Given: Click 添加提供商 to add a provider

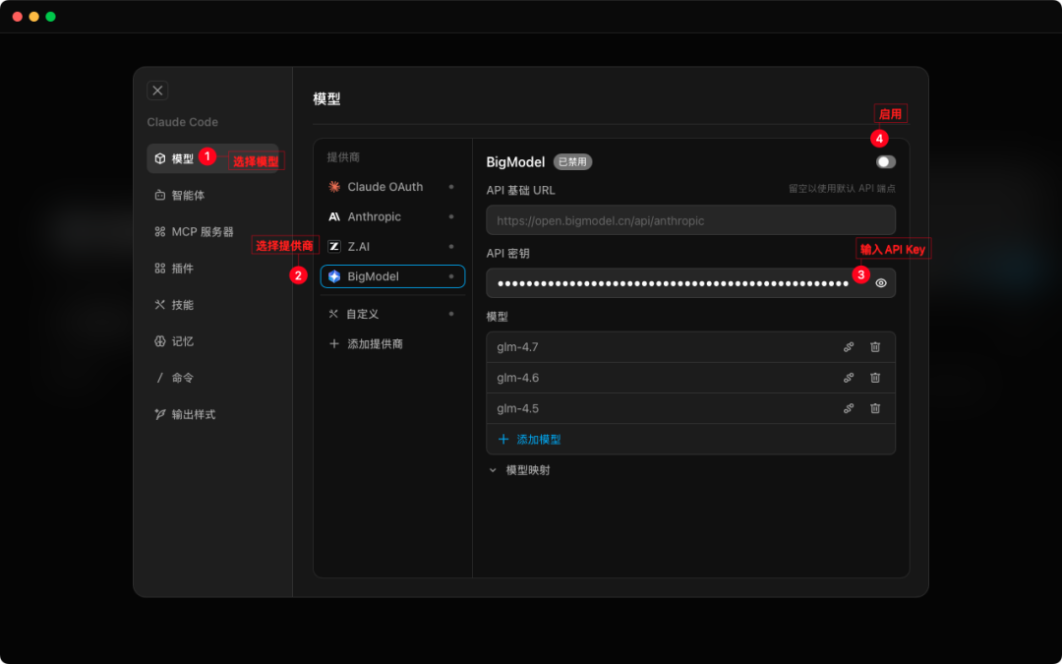Looking at the screenshot, I should pos(374,344).
